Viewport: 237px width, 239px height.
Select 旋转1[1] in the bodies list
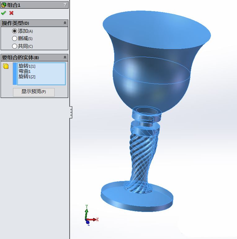coord(27,66)
